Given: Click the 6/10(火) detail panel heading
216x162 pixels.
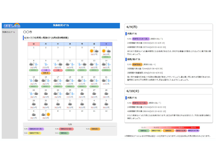Looking at the screenshot, I should (133, 91).
